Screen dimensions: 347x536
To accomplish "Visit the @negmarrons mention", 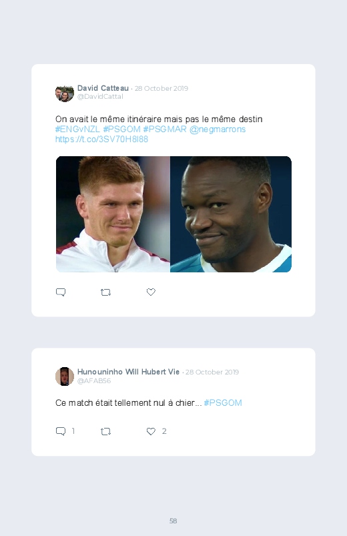I will coord(218,129).
